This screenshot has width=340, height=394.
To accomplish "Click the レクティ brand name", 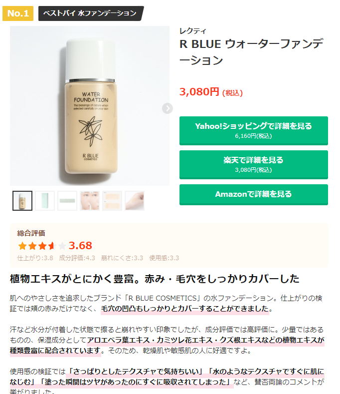I will coord(193,31).
